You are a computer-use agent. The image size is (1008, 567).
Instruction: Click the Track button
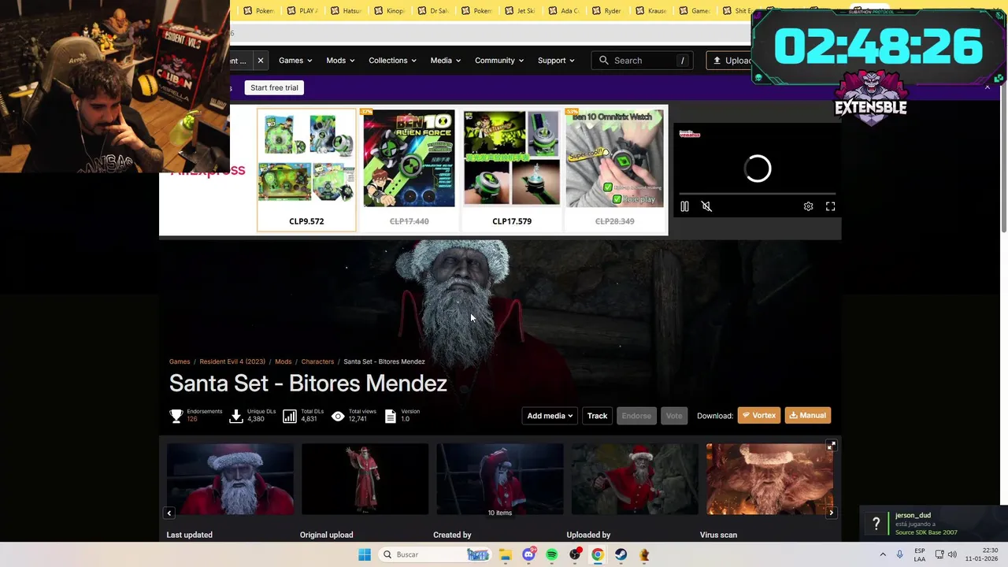(597, 416)
